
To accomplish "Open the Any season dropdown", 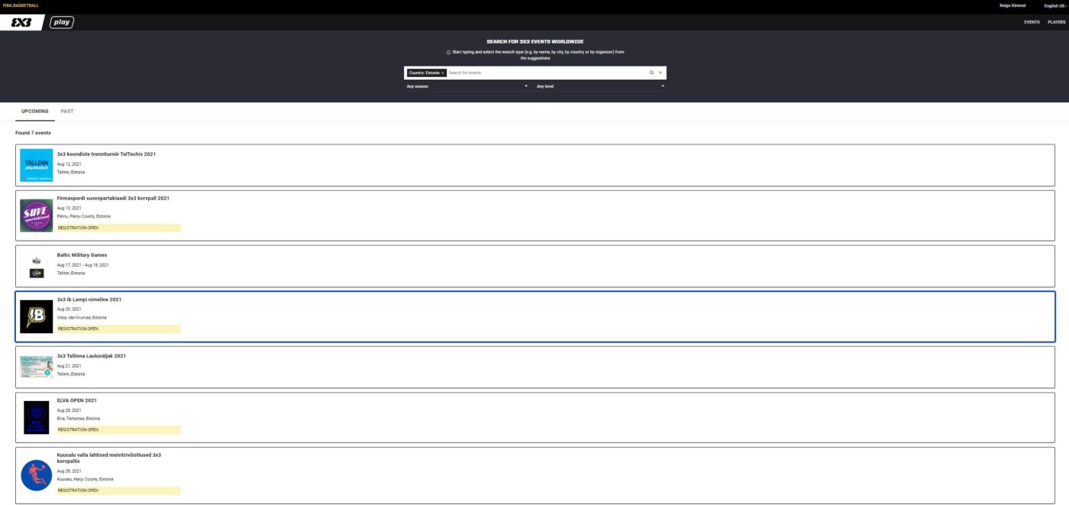I will pyautogui.click(x=467, y=86).
